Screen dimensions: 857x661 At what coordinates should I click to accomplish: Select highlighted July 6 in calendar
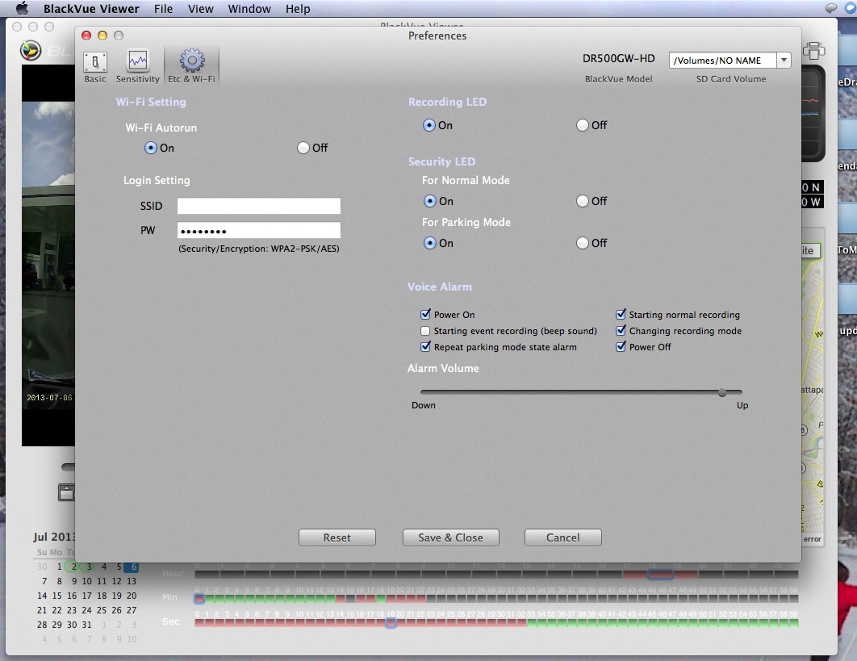(x=132, y=567)
